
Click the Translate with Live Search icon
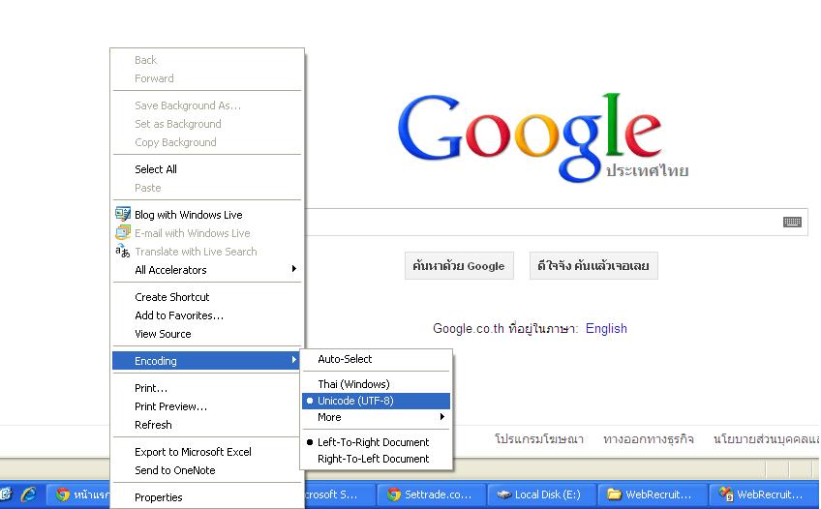123,251
